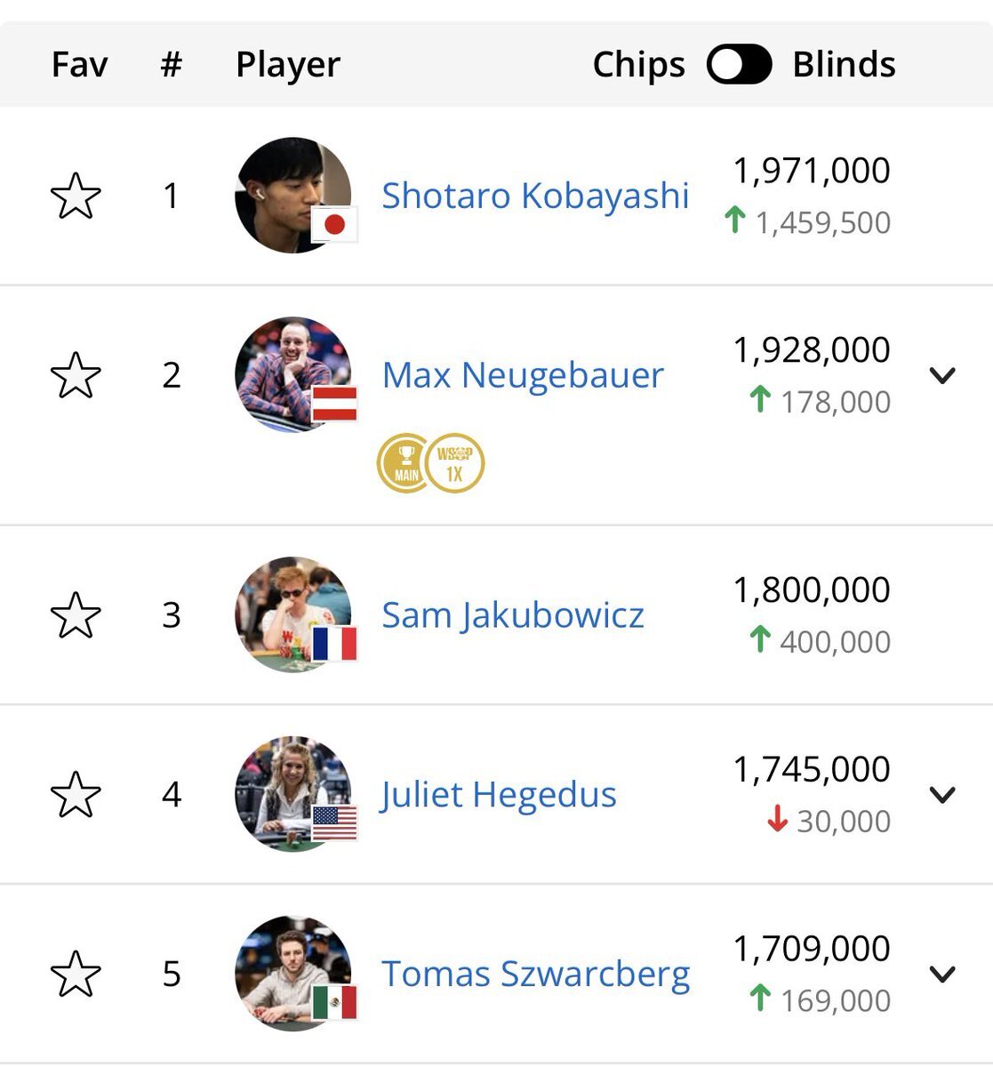The width and height of the screenshot is (993, 1067).
Task: Click Sam Jakubowicz's avatar photo
Action: (x=292, y=614)
